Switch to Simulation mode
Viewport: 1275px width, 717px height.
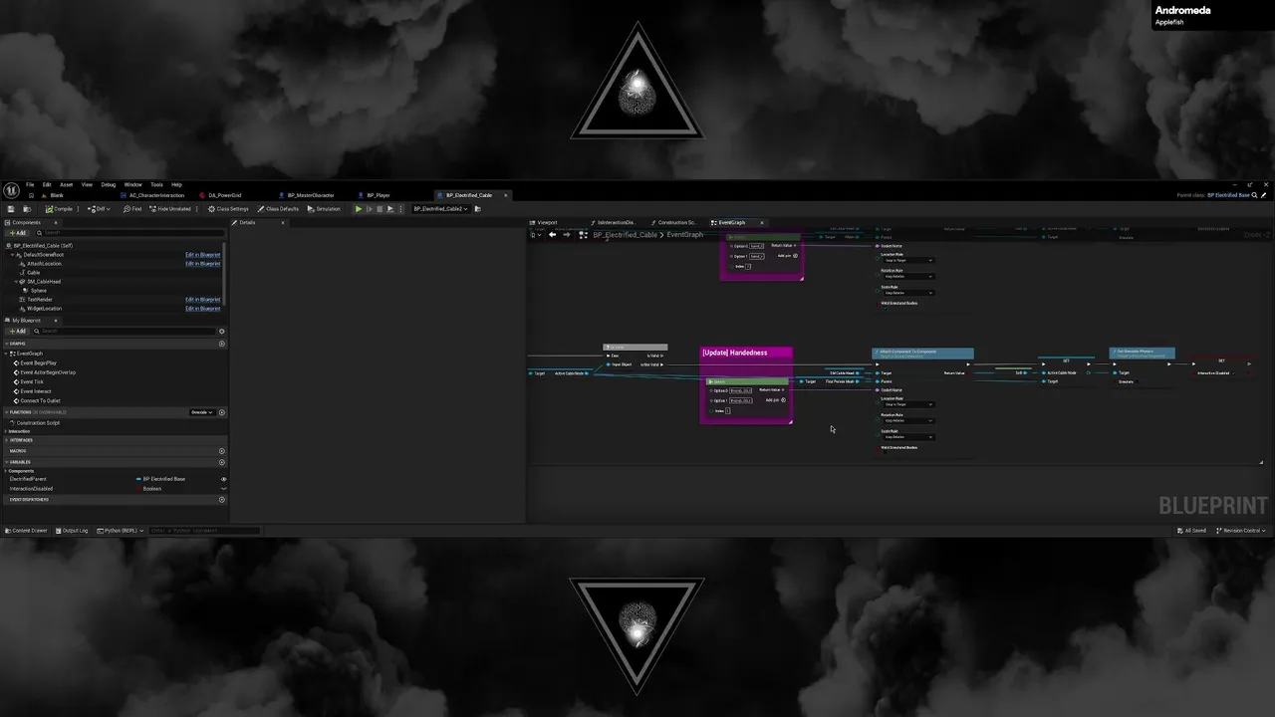[x=324, y=209]
